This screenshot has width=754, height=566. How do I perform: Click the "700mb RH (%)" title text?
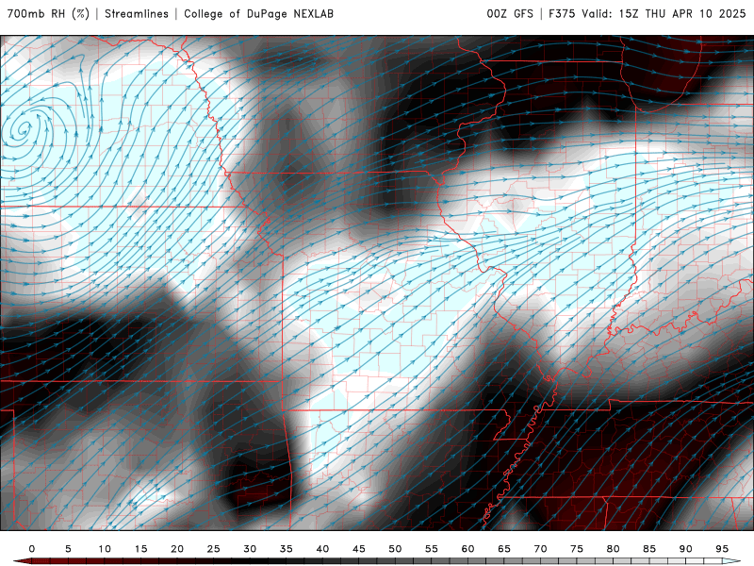point(49,13)
